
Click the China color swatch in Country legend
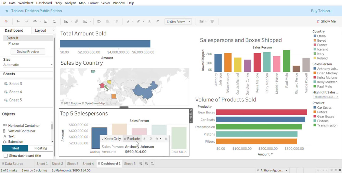point(315,36)
